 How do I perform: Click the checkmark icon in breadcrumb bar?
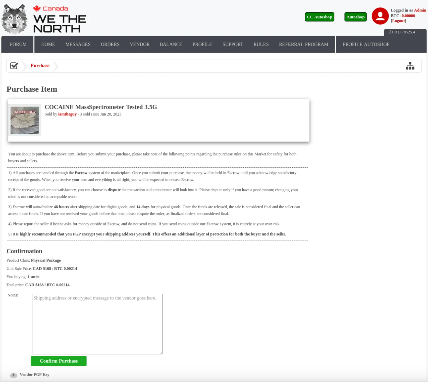[x=14, y=66]
